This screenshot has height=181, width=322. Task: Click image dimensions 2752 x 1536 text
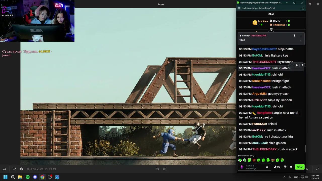click(x=37, y=169)
